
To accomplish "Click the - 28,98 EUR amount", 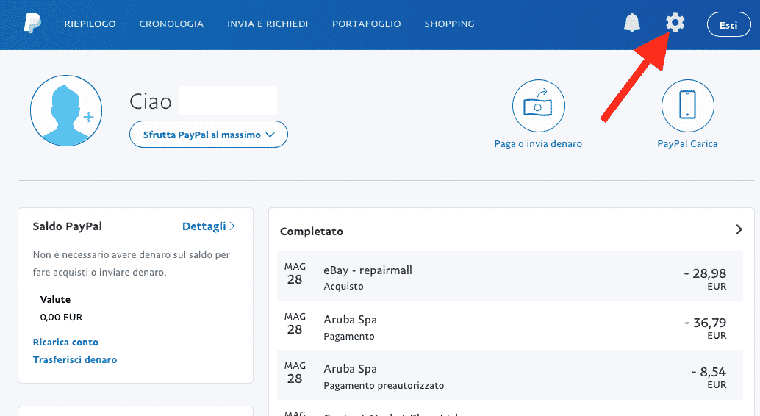I will click(705, 279).
